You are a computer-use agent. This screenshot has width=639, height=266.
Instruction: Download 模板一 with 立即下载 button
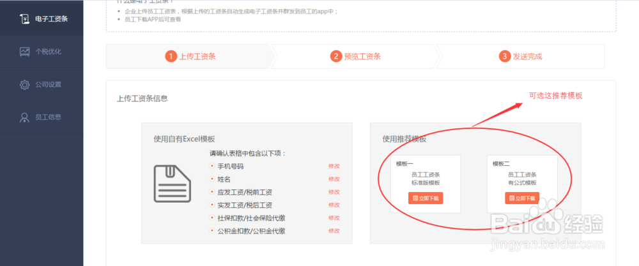pyautogui.click(x=426, y=198)
